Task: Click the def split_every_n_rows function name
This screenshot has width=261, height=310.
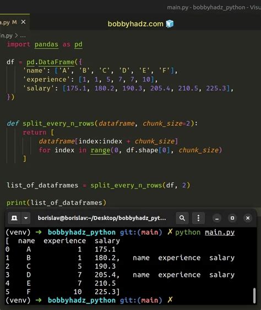Action: click(58, 124)
